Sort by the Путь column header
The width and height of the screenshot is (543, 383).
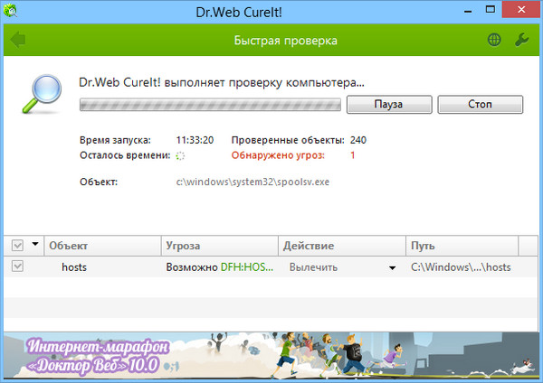tap(462, 246)
